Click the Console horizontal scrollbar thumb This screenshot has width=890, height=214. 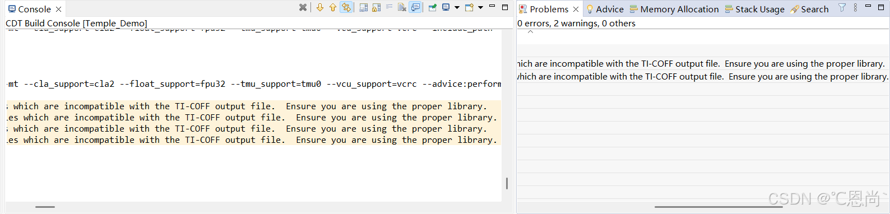pos(45,207)
